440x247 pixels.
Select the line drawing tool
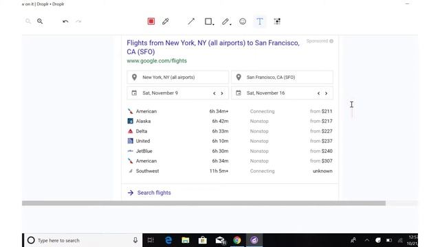(x=191, y=21)
